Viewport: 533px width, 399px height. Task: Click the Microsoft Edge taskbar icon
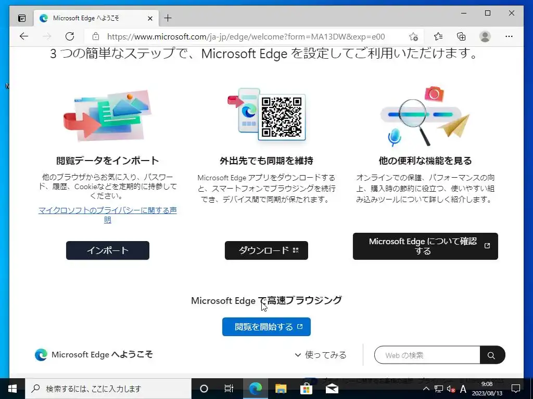tap(255, 389)
